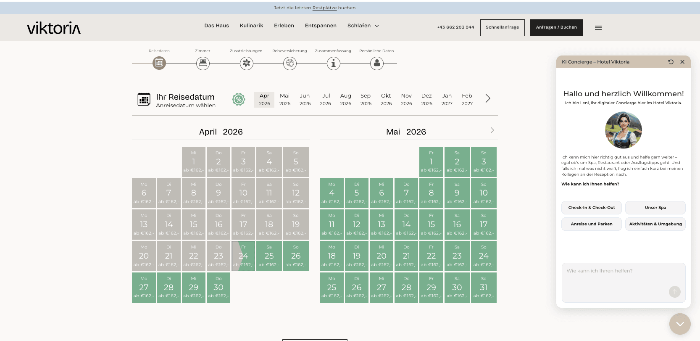Image resolution: width=700 pixels, height=341 pixels.
Task: Open the Persönliche Daten person icon
Action: point(377,63)
